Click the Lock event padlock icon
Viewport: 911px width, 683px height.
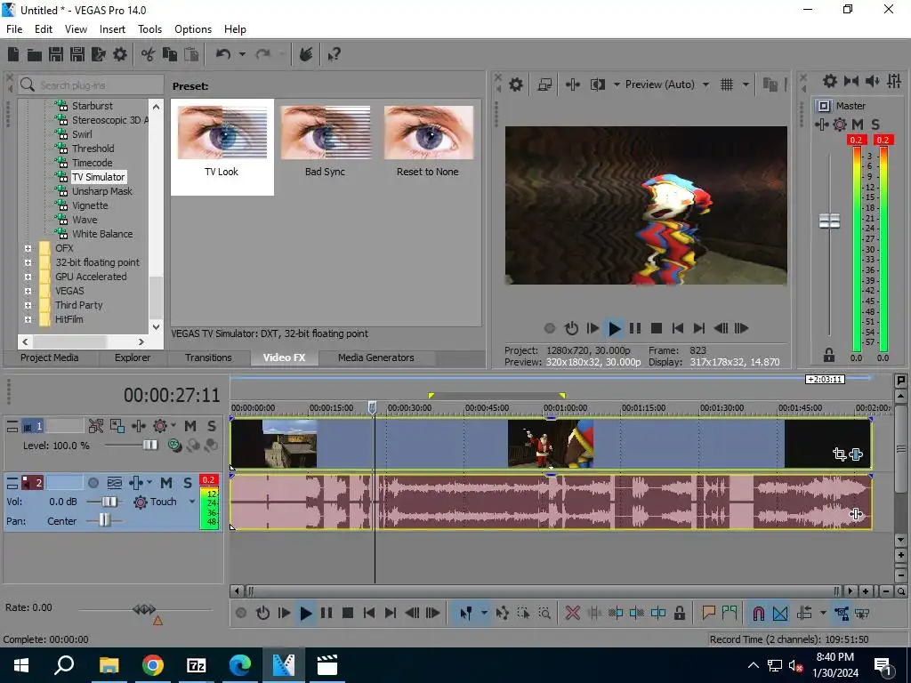click(x=679, y=613)
